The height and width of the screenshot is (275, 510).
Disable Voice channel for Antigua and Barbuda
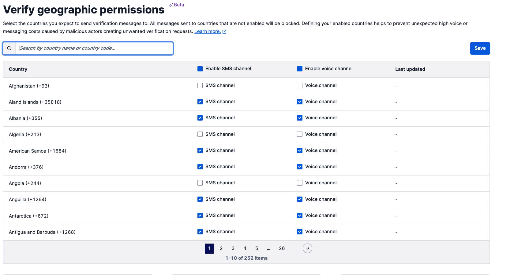pos(300,232)
